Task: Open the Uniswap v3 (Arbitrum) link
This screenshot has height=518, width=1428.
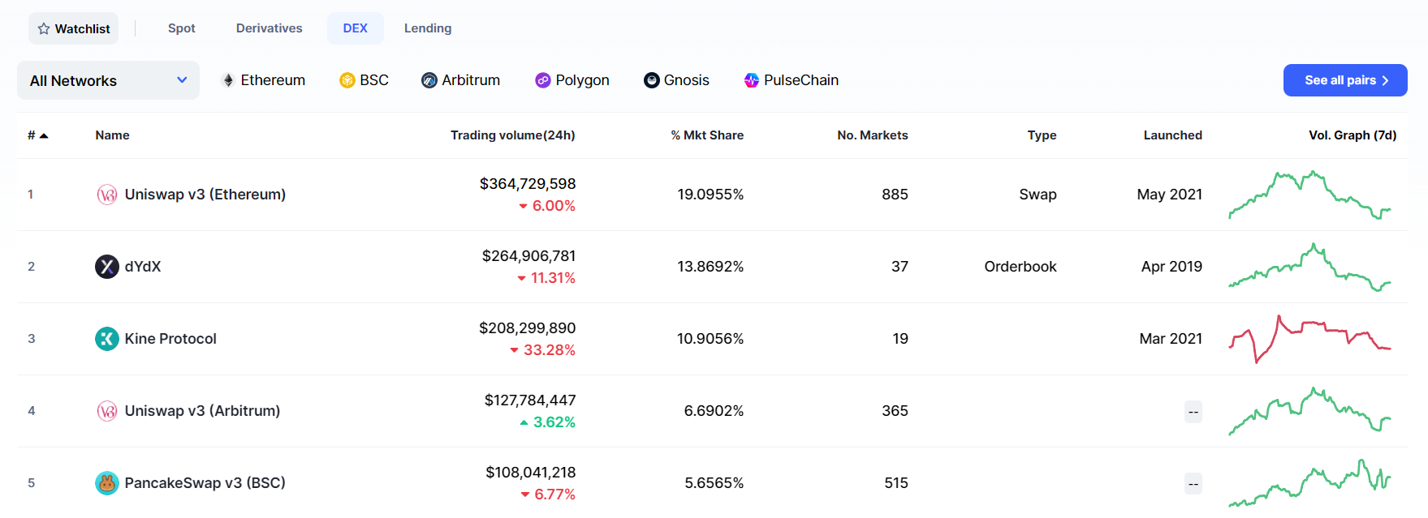Action: [x=202, y=411]
